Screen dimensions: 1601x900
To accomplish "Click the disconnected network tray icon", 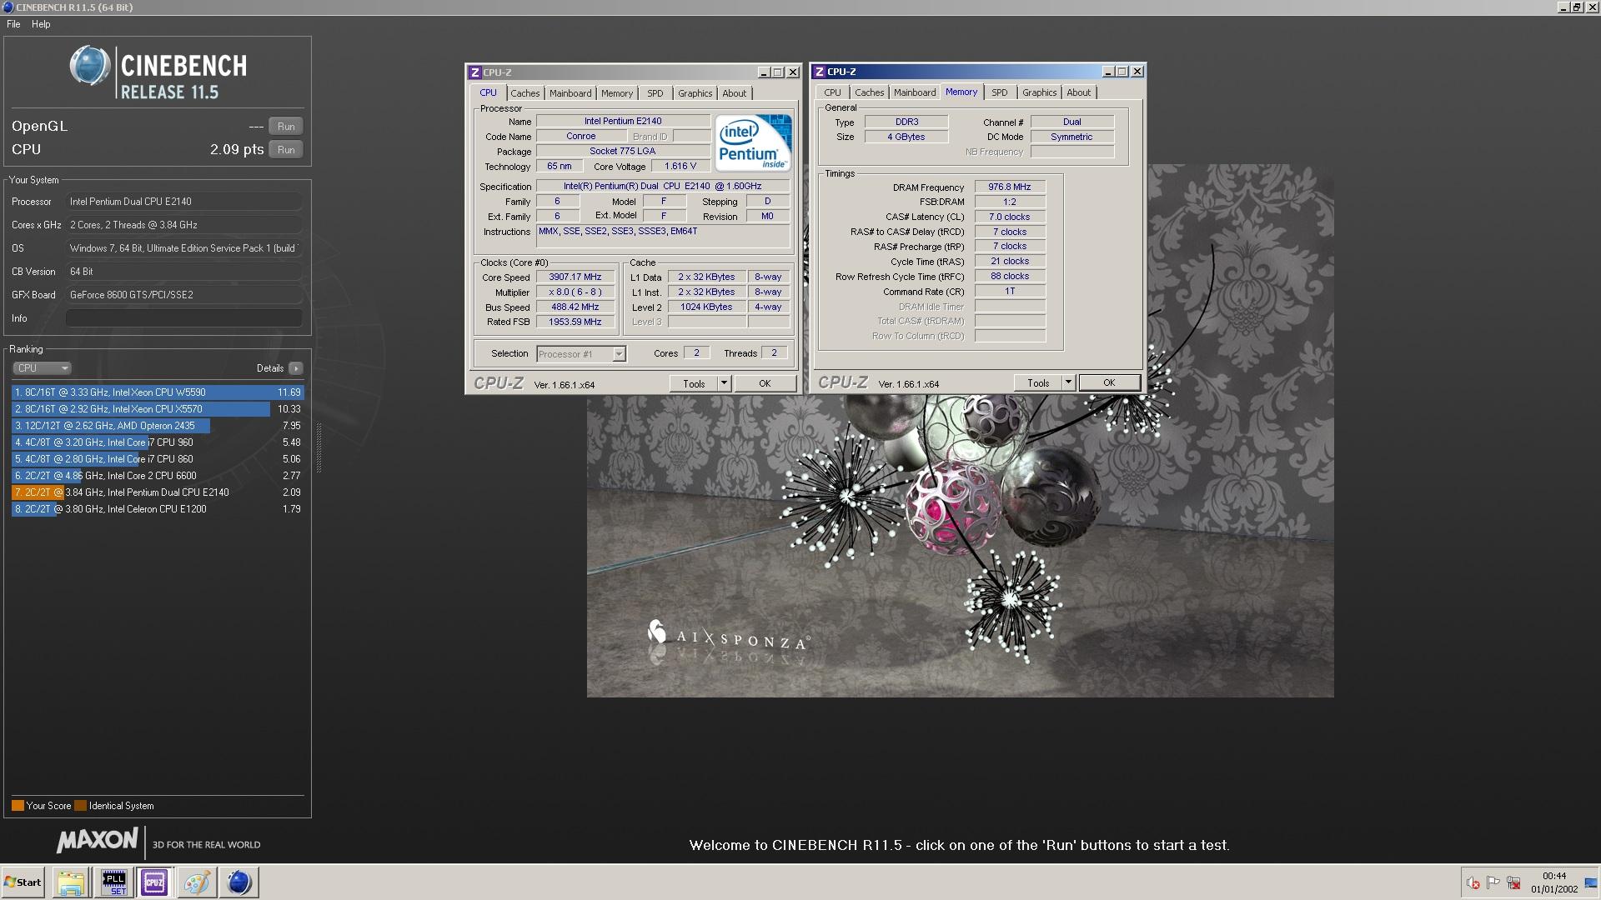I will pos(1513,883).
